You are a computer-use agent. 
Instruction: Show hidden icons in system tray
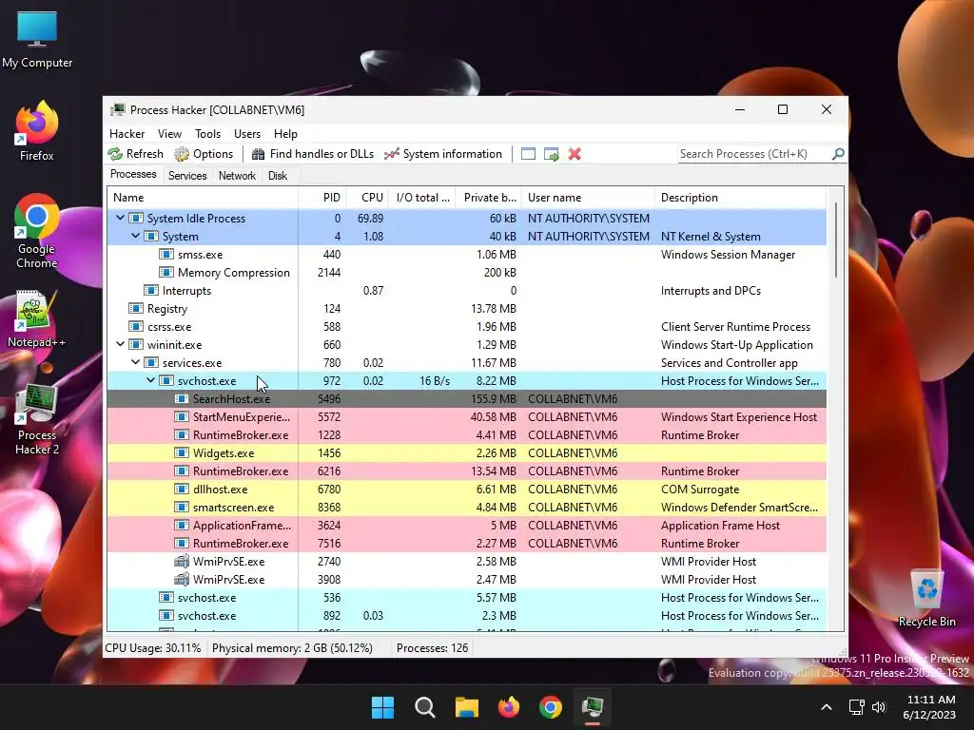point(827,707)
